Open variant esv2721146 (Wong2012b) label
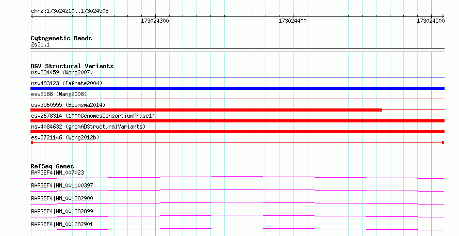 pos(65,137)
